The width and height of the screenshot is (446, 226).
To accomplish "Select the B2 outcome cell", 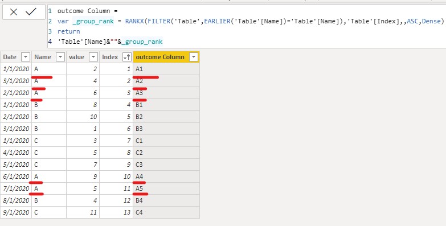I will (x=166, y=117).
